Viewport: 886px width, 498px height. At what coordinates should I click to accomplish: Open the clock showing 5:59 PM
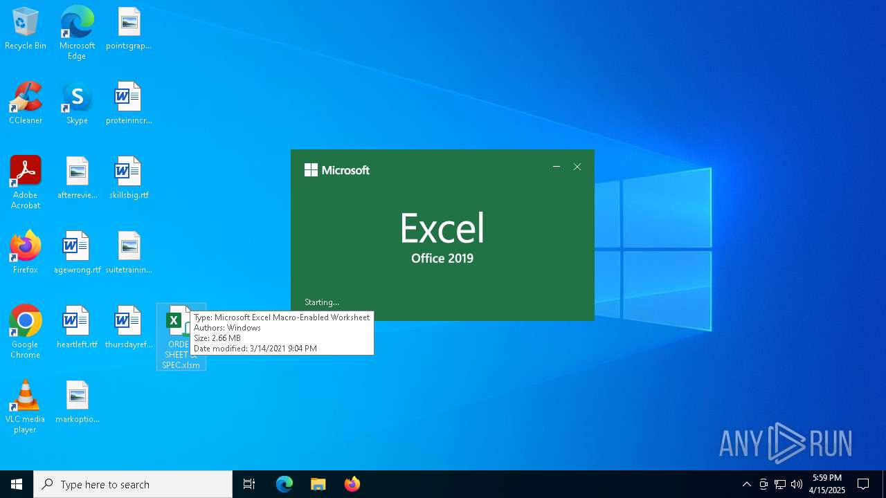(827, 484)
